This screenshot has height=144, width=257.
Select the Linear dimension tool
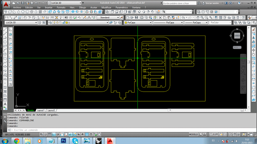pyautogui.click(x=7, y=18)
